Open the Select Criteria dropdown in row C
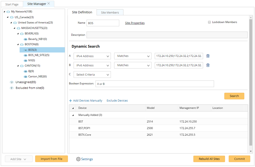The image size is (255, 167). coord(92,75)
